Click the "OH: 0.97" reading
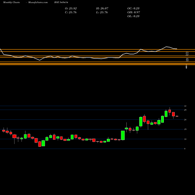Image resolution: width=195 pixels, height=195 pixels. coord(134,12)
